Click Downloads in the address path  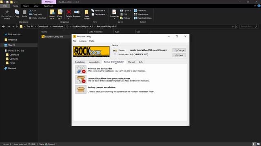tap(43, 26)
